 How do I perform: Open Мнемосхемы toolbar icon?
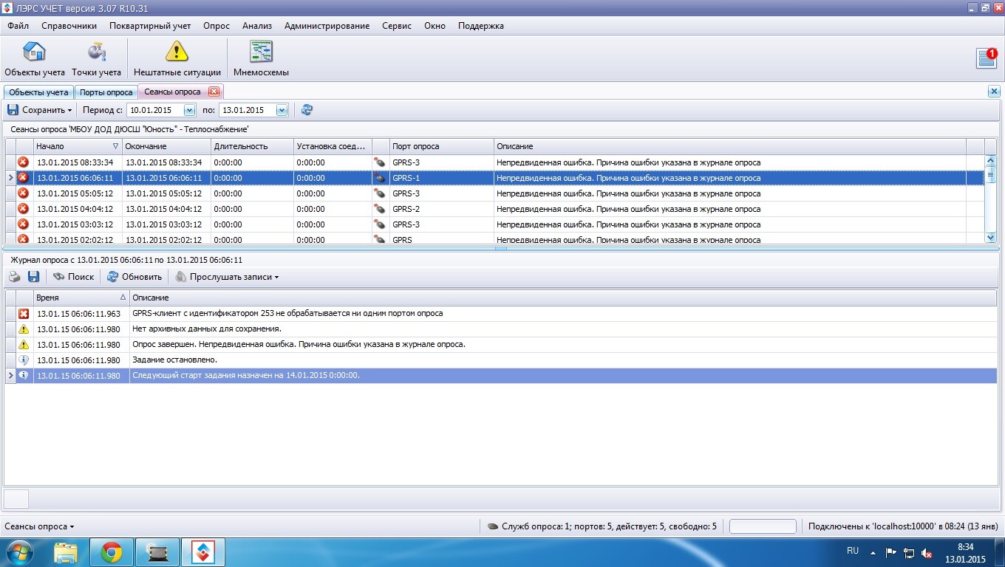pyautogui.click(x=261, y=59)
